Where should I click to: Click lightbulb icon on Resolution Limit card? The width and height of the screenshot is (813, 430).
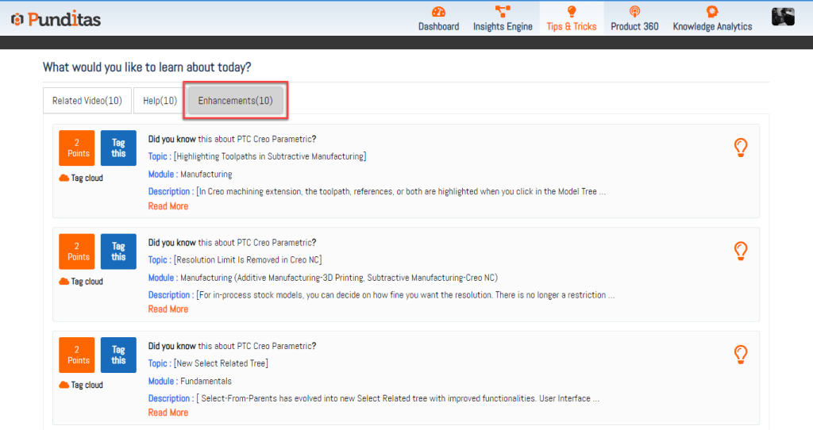pyautogui.click(x=740, y=251)
